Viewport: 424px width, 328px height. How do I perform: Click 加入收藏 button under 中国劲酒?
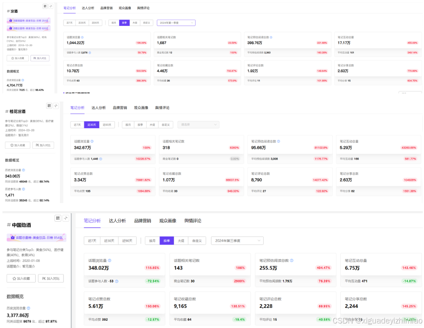point(21,278)
